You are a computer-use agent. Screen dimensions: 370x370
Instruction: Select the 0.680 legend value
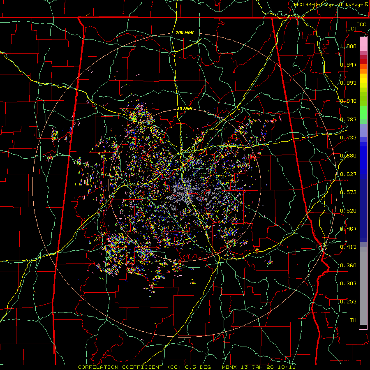coord(349,156)
